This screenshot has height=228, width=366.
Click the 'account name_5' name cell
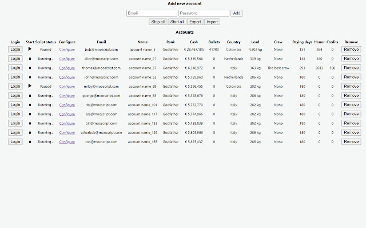[142, 50]
